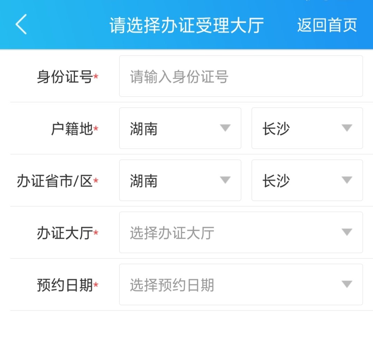Tap the back arrow in the header

coord(21,25)
